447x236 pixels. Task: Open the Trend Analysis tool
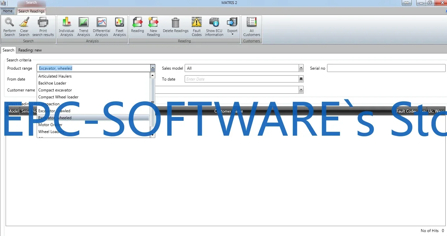(x=84, y=27)
